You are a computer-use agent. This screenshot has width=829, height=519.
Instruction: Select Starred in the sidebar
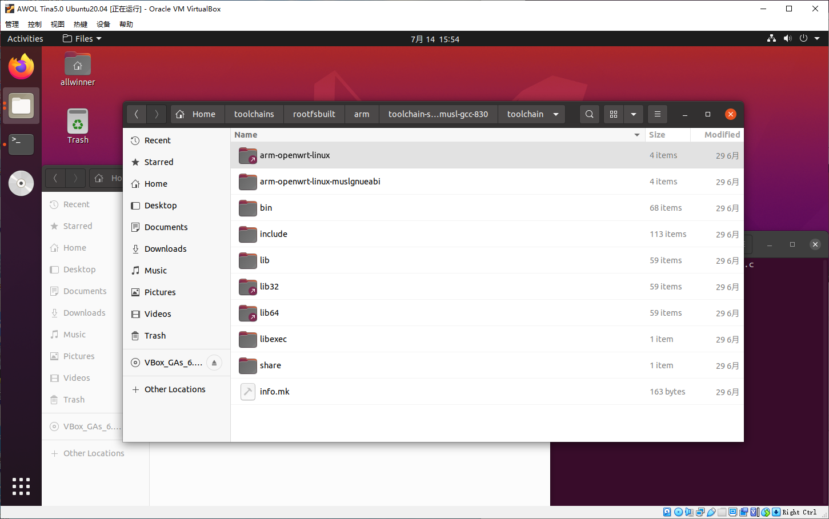[x=158, y=162]
